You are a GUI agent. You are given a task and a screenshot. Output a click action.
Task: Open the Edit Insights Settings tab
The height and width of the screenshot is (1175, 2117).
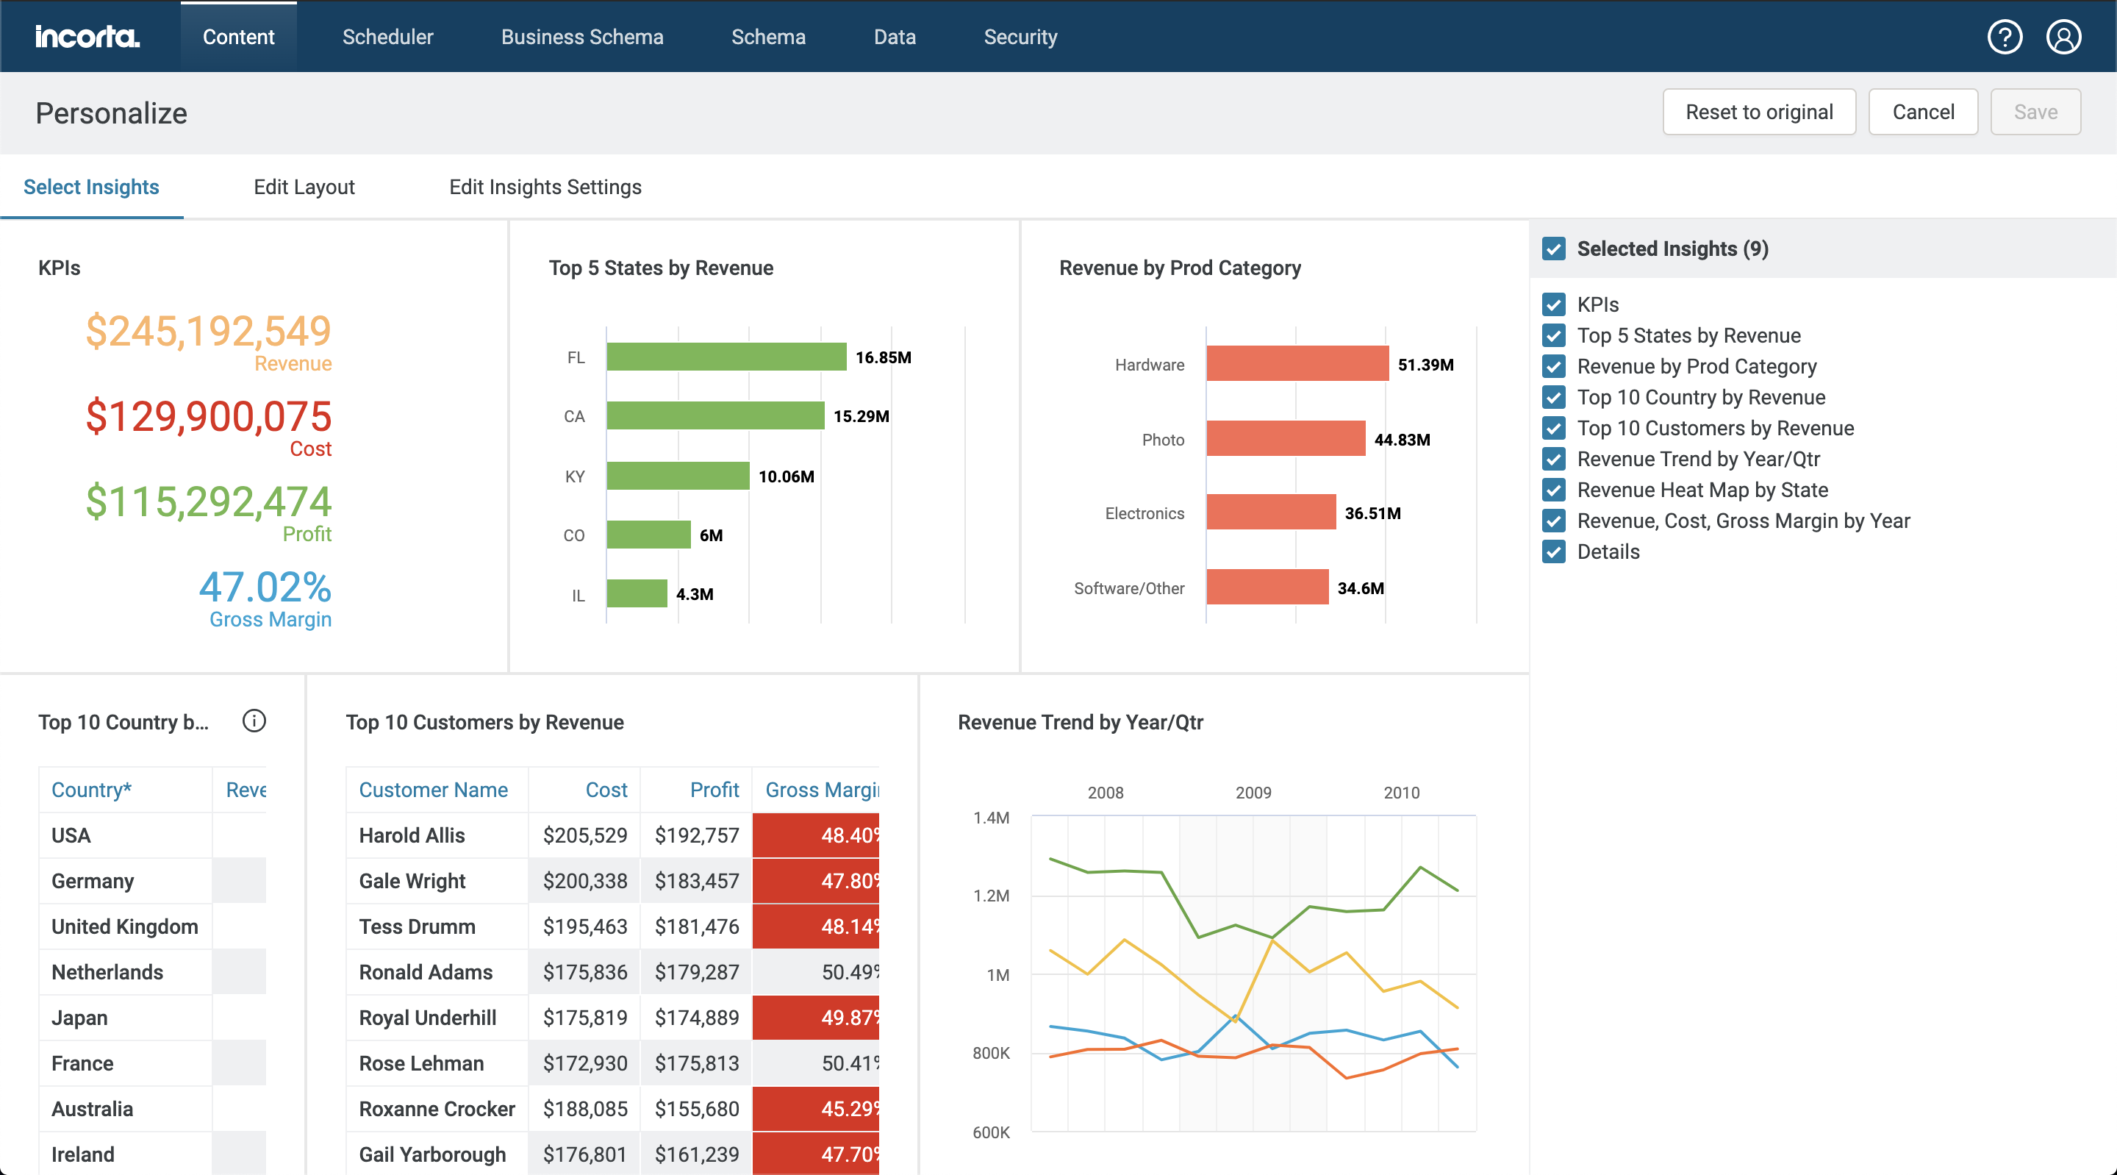pyautogui.click(x=545, y=187)
